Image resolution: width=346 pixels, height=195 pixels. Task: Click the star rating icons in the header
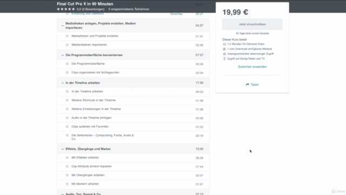pyautogui.click(x=66, y=9)
